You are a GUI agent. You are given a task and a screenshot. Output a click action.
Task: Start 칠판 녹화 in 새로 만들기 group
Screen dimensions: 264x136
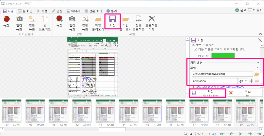click(x=32, y=23)
